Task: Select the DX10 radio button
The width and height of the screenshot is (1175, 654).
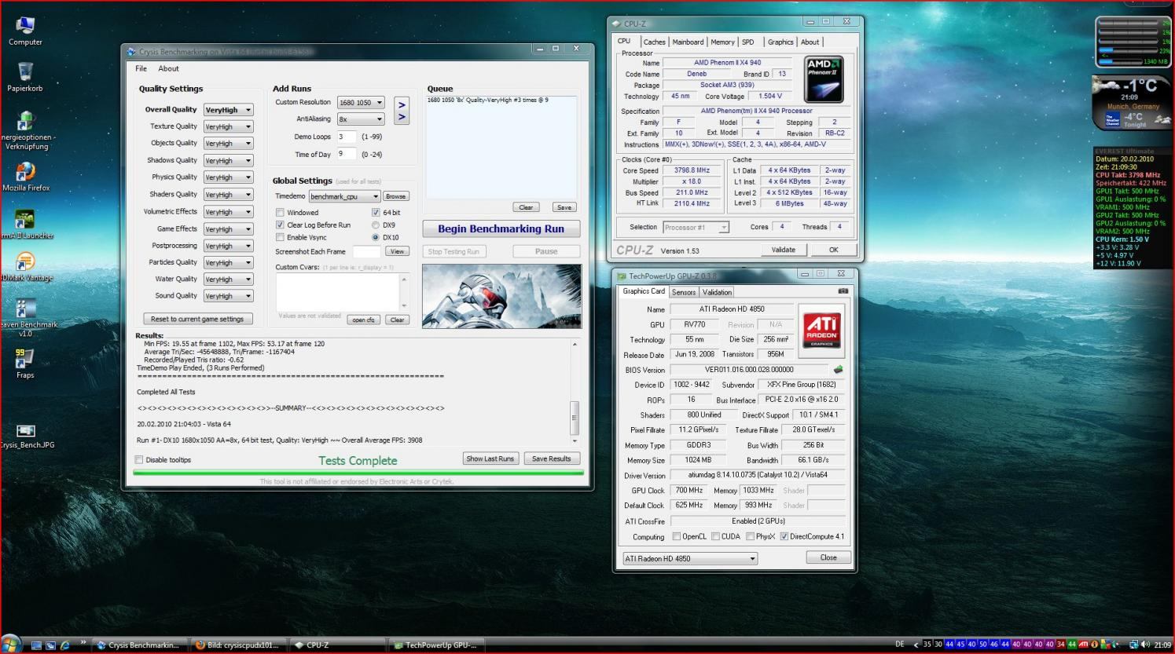Action: pyautogui.click(x=376, y=237)
